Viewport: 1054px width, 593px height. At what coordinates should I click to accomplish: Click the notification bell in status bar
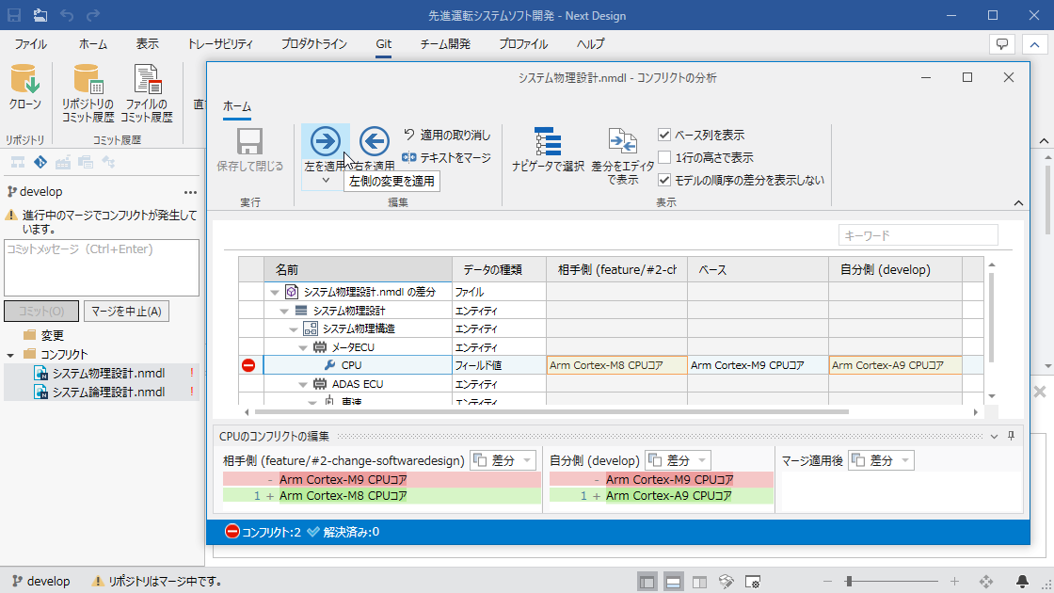point(1022,581)
